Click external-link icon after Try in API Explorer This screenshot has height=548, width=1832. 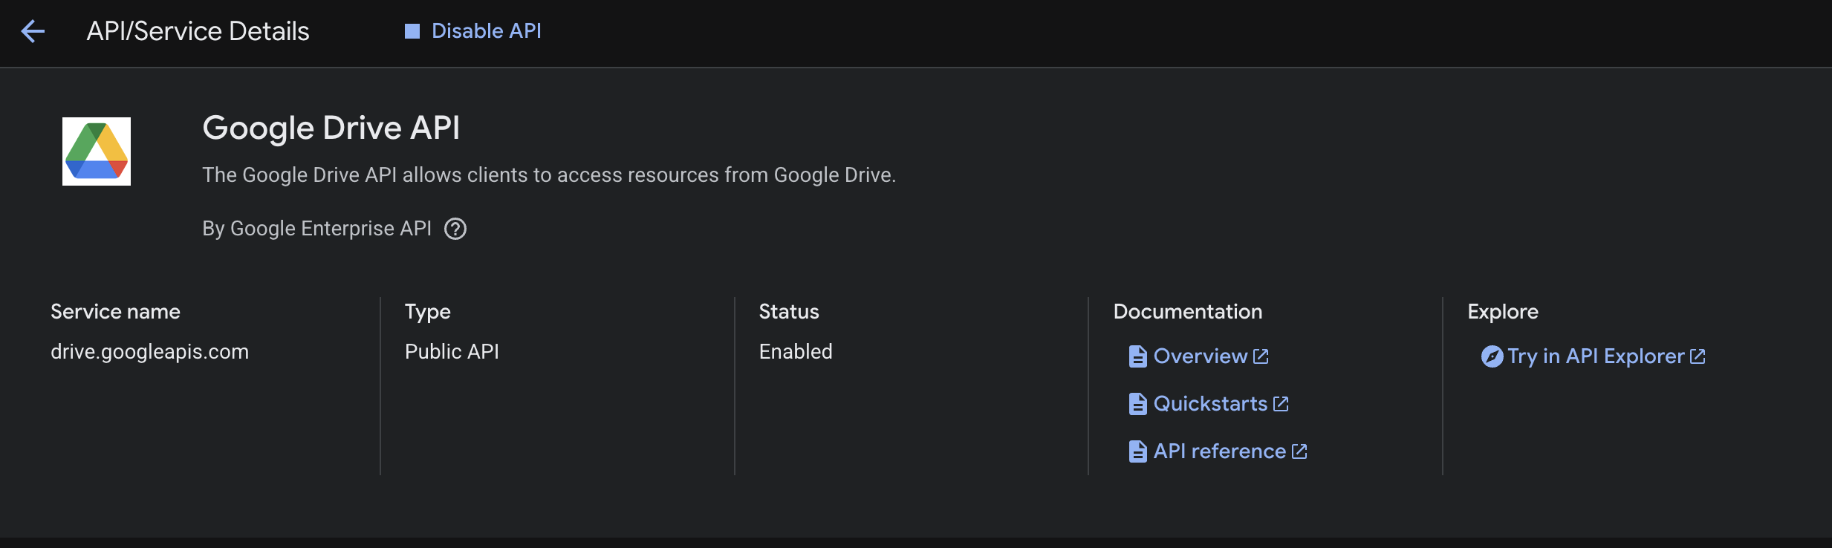(x=1698, y=356)
